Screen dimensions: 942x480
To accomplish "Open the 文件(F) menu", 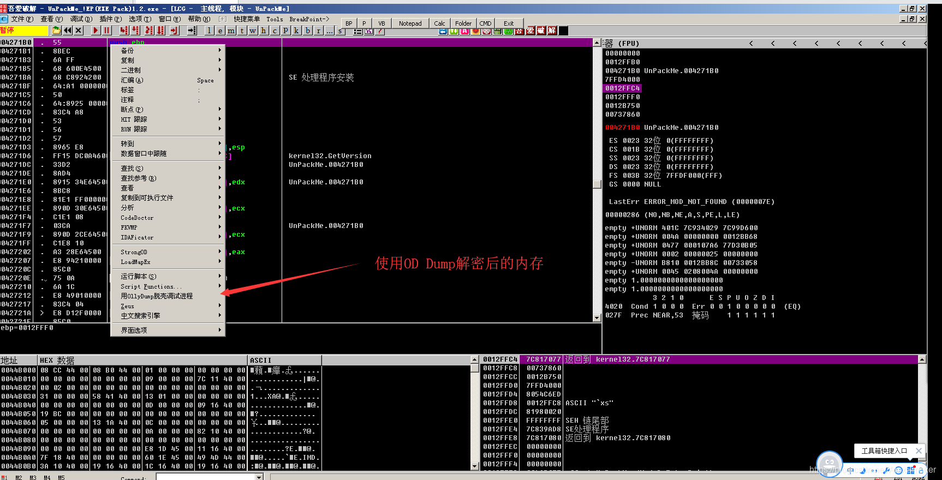I will coord(22,19).
